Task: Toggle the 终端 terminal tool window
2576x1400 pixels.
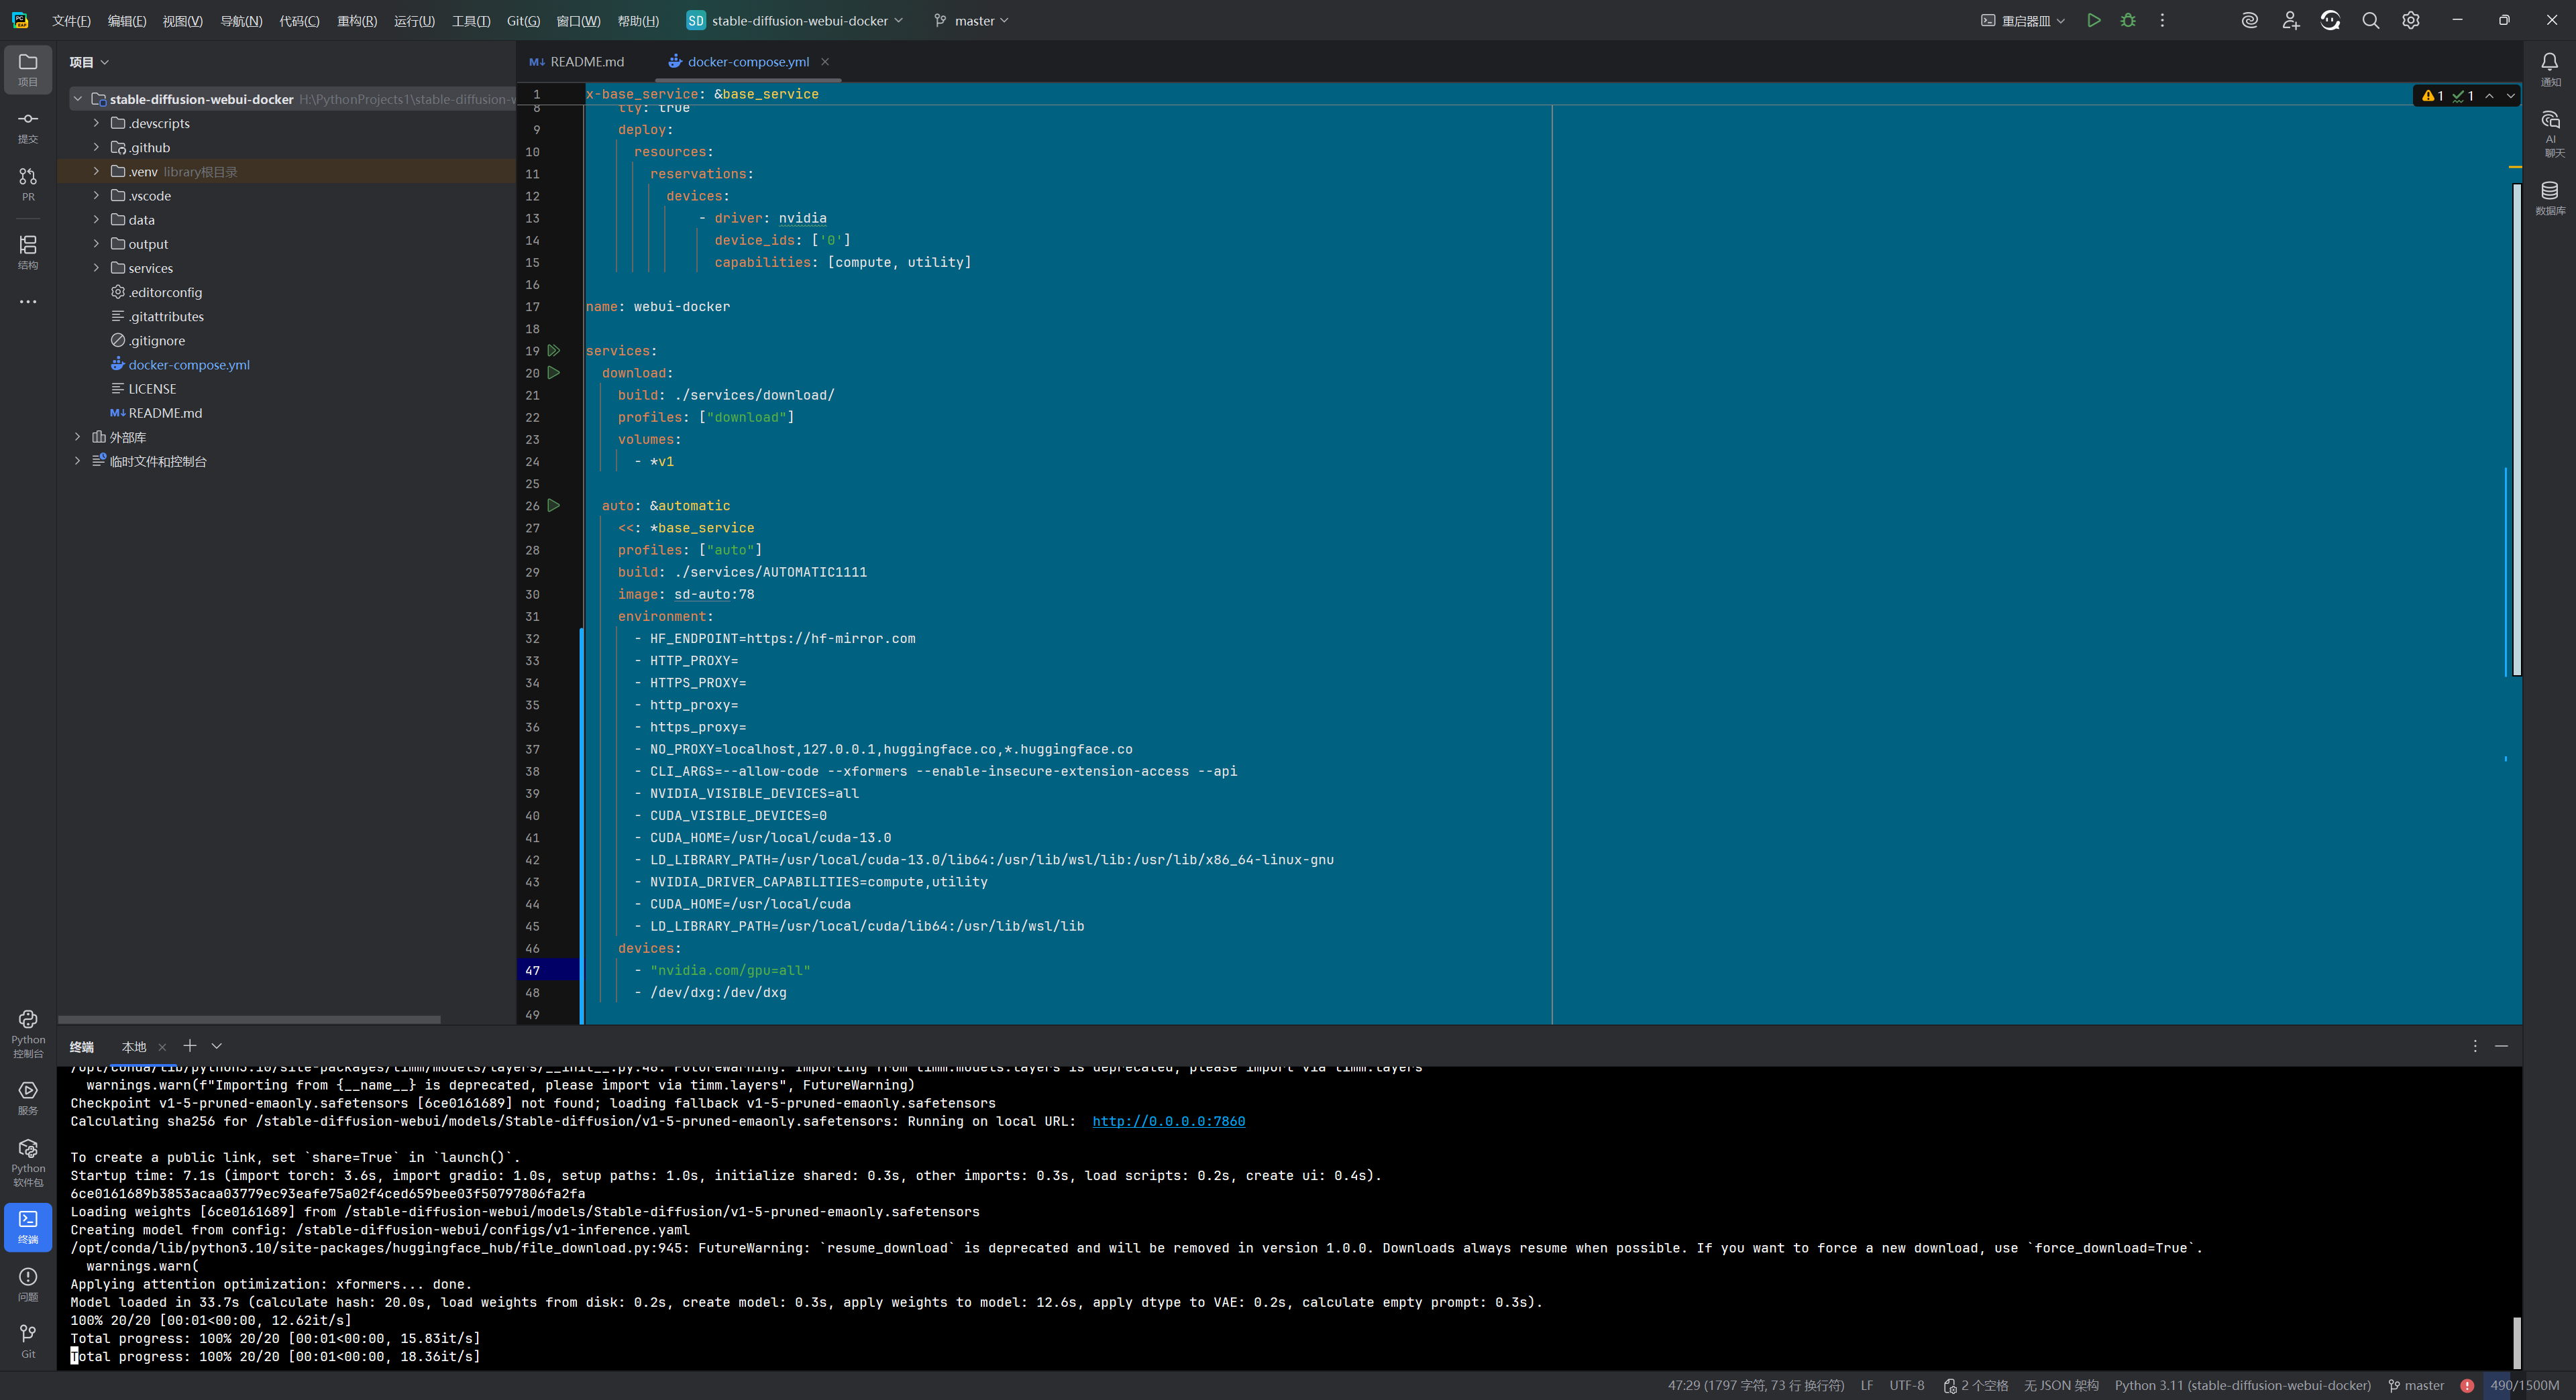Action: 27,1227
